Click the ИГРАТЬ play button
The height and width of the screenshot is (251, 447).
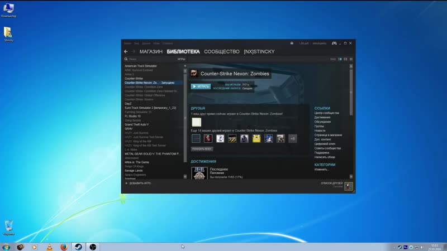pyautogui.click(x=201, y=86)
